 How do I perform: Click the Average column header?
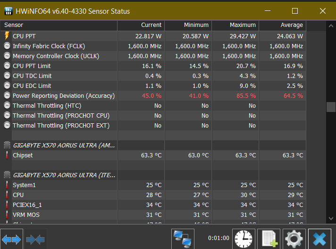click(282, 25)
